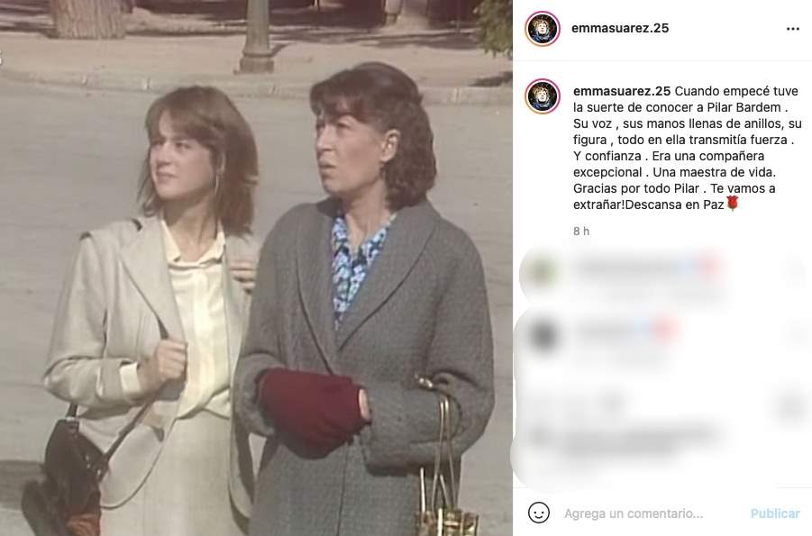Click the blurred save bookmark icon

[791, 407]
